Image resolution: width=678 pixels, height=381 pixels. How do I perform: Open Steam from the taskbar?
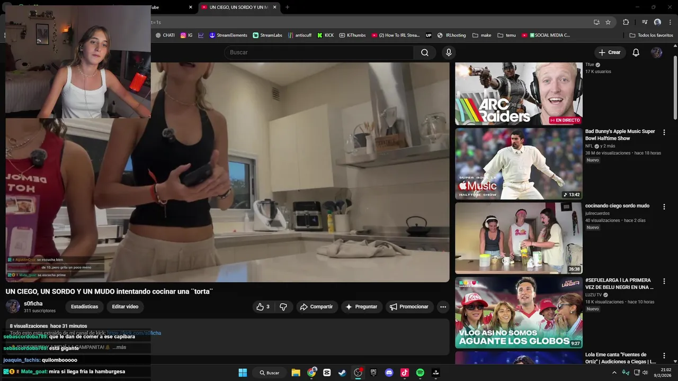(342, 373)
